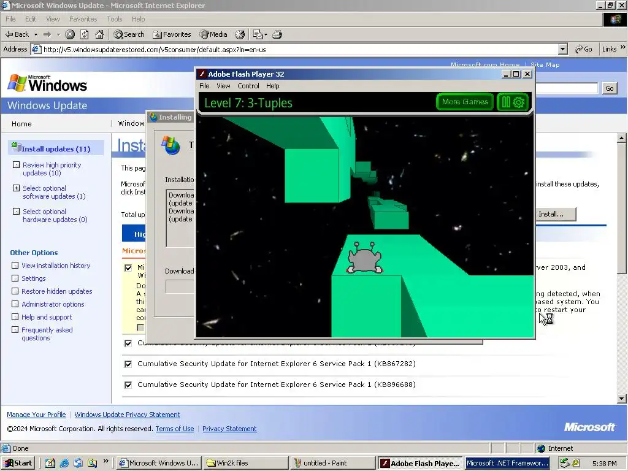Click the gray alien character in the game

pyautogui.click(x=364, y=258)
